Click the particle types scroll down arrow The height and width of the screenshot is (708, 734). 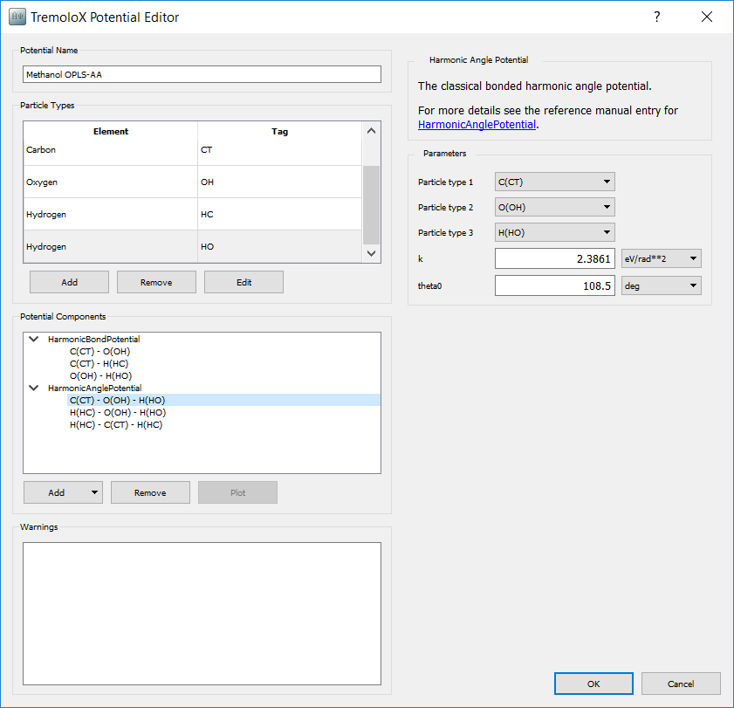point(371,253)
